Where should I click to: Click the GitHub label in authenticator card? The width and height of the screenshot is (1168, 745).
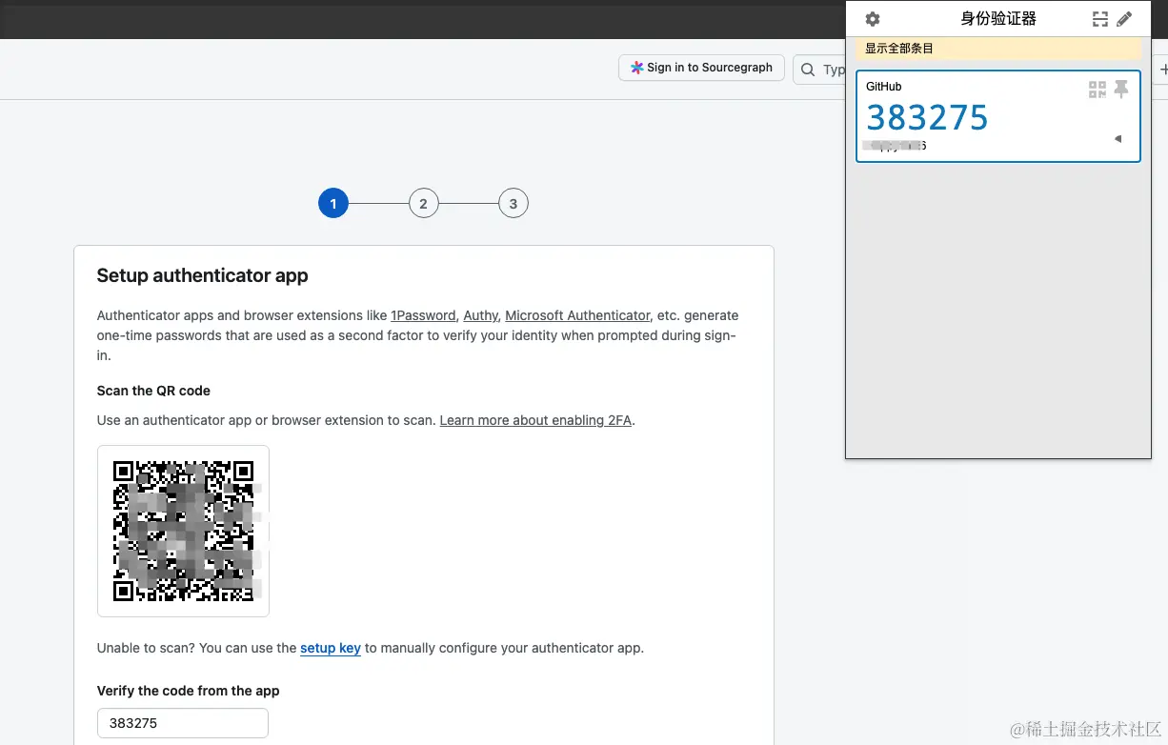point(884,87)
